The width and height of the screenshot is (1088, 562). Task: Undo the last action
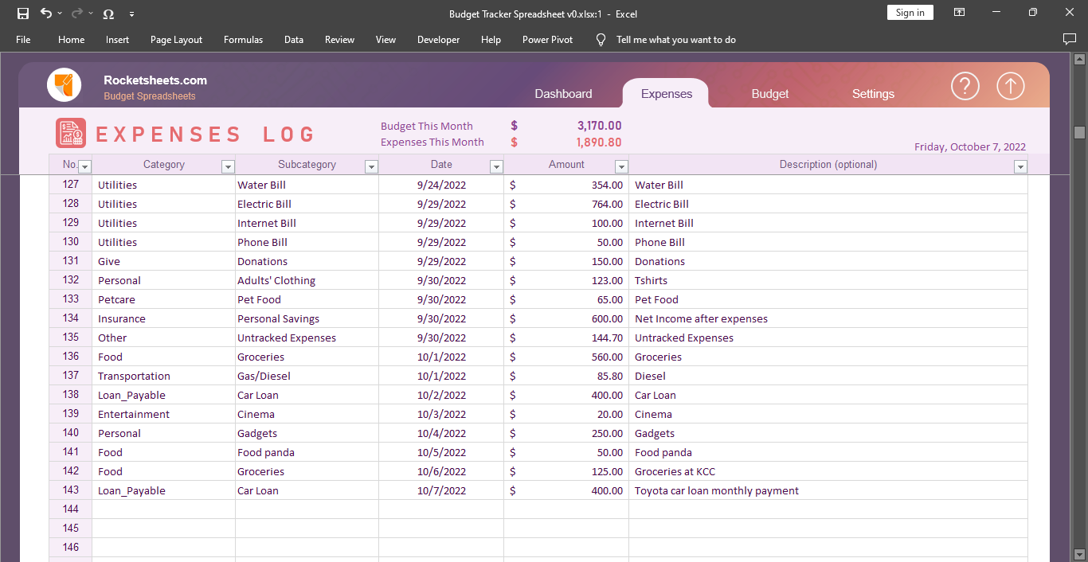click(x=45, y=14)
